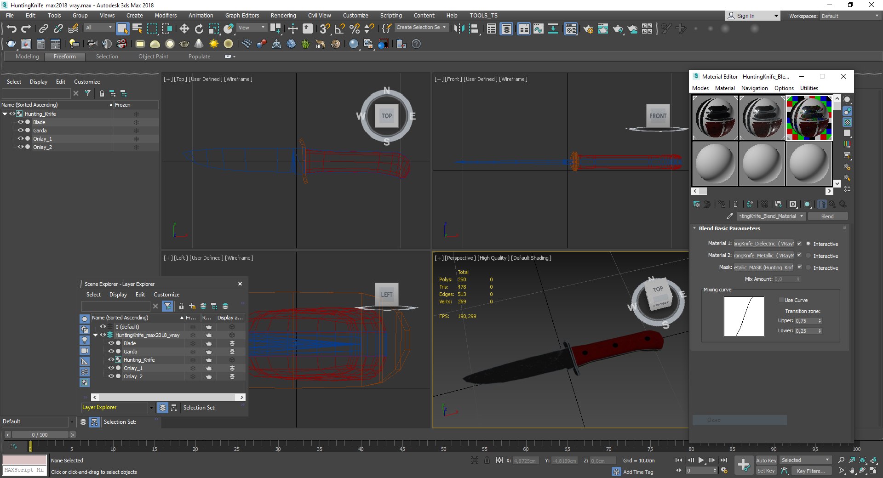Click trash icon in Material Editor toolbar
The image size is (883, 478).
pos(735,204)
